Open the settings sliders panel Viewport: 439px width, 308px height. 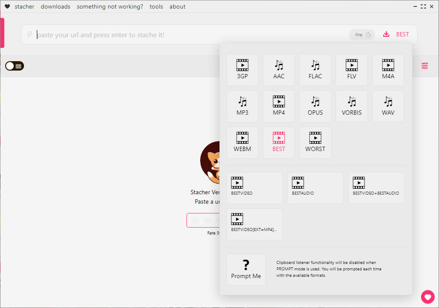tap(424, 66)
